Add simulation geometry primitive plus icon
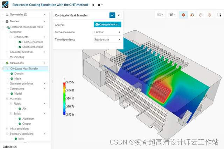This screenshot has height=149, width=224. point(44,84)
